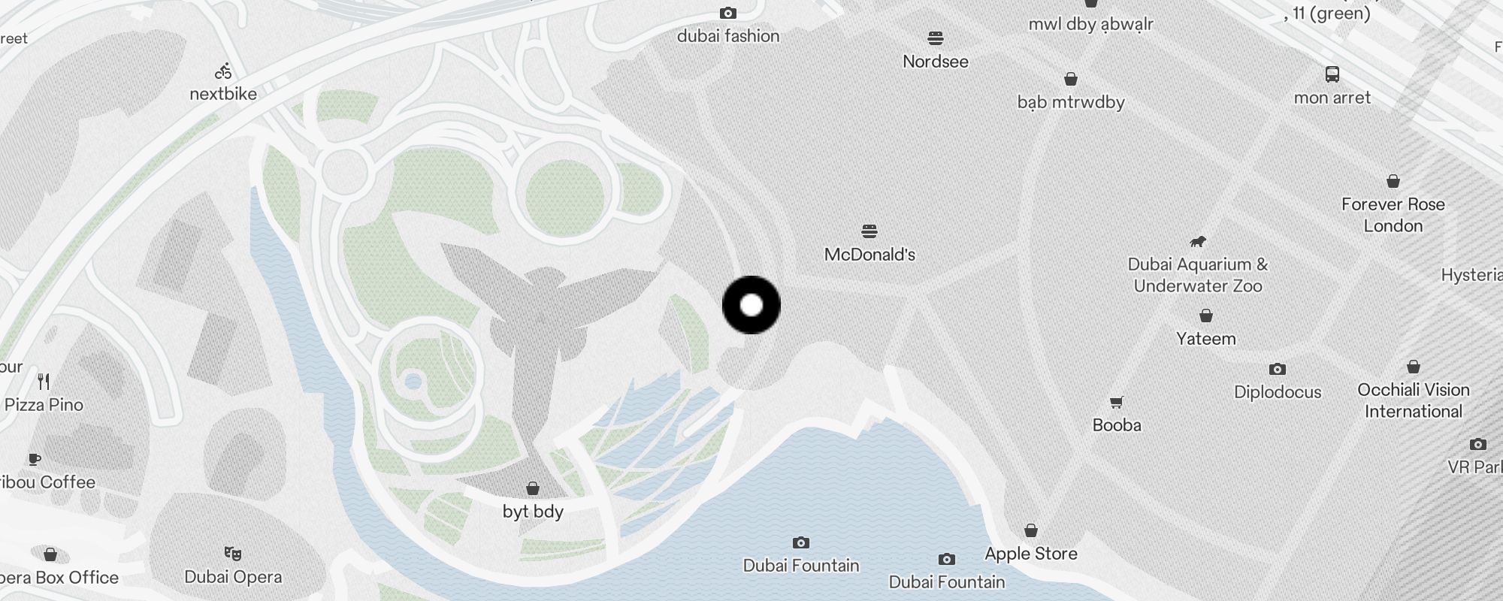
Task: Open the Forever Rose London shop icon
Action: (1393, 181)
